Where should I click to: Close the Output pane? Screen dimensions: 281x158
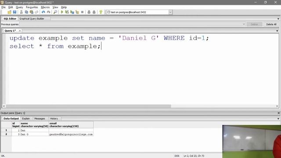(x=278, y=113)
